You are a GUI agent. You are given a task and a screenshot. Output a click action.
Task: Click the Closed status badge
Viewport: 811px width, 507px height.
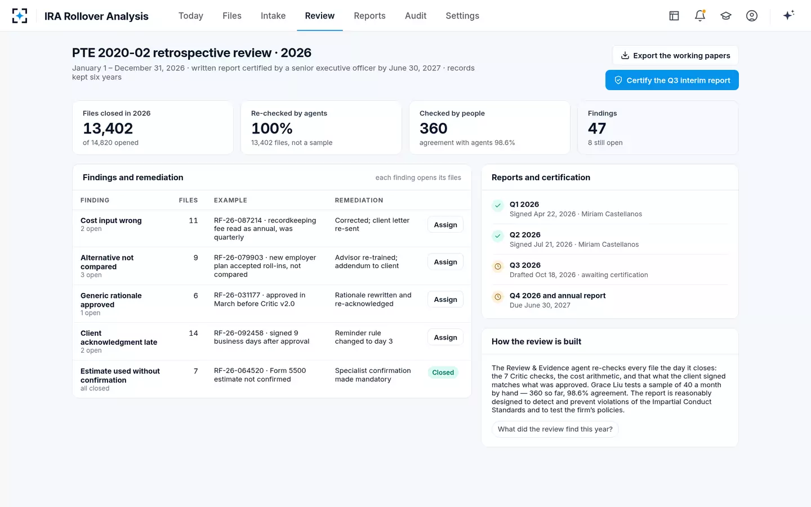(443, 372)
